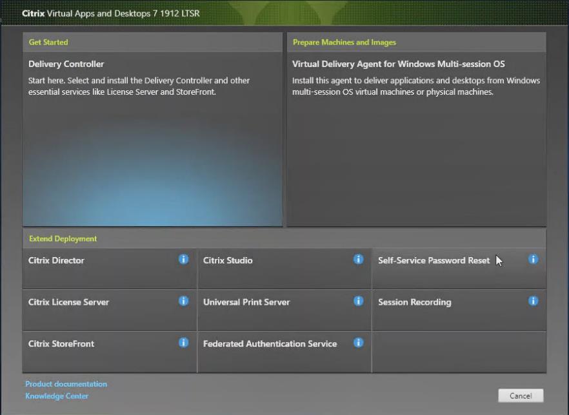Show info for Self-Service Password Reset
569x415 pixels.
533,259
